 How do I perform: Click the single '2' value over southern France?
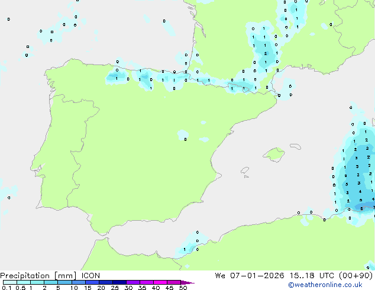click(x=265, y=54)
